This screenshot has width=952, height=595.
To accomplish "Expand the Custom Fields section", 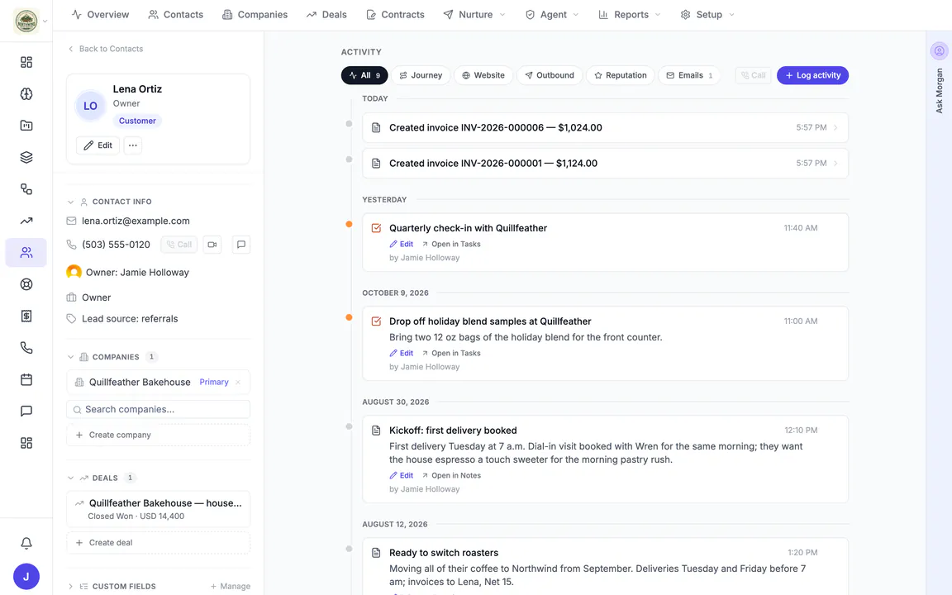I will click(70, 587).
